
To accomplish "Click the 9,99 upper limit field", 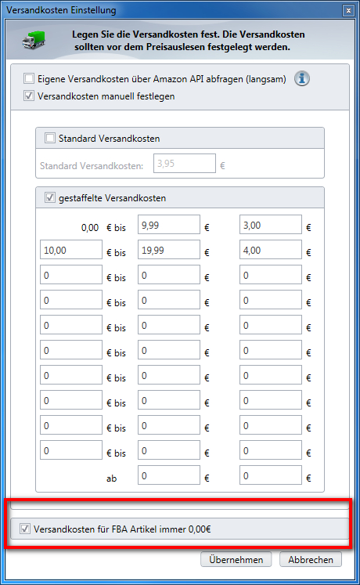I will click(169, 225).
